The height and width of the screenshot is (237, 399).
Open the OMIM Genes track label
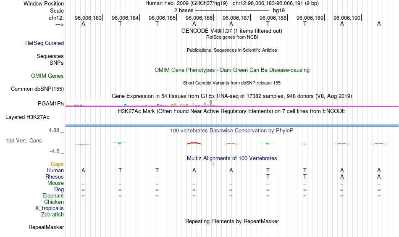point(47,76)
